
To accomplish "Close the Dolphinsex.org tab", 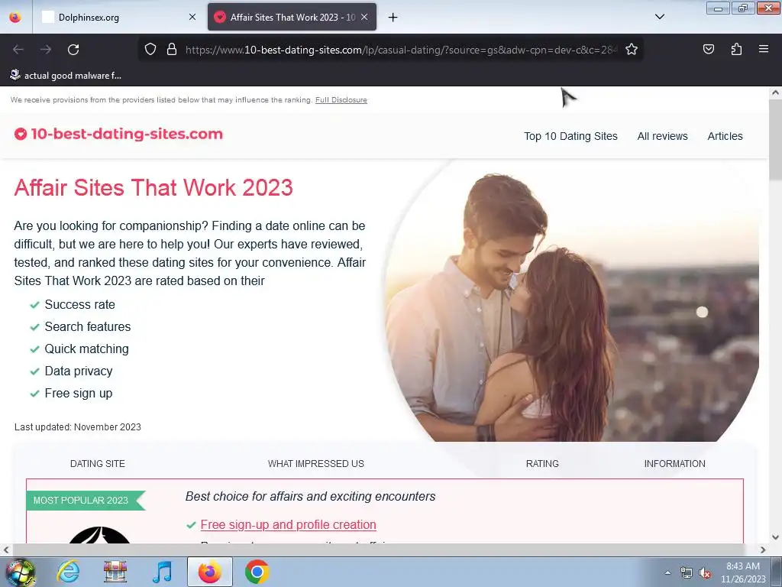I will point(192,17).
